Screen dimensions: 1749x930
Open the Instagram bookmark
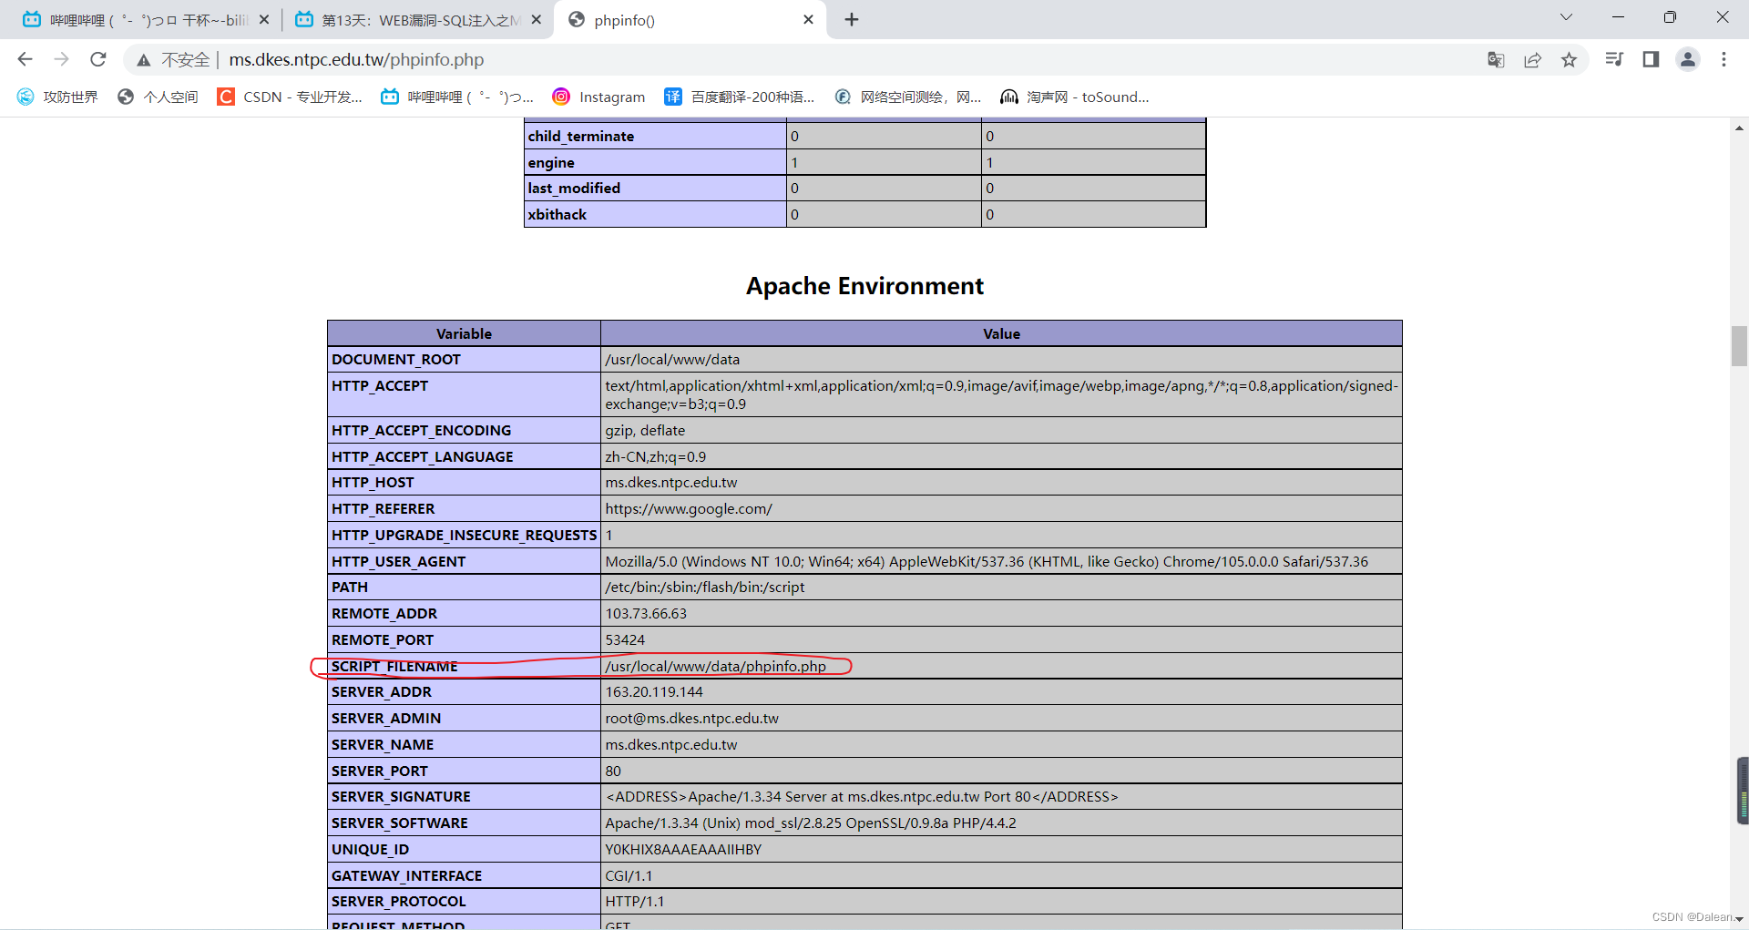coord(598,97)
